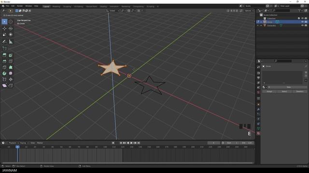Select the Rotate tool
Screen dimensions: 309x173
click(11, 28)
